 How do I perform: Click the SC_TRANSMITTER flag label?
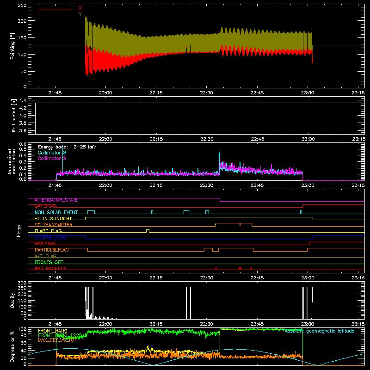point(54,225)
